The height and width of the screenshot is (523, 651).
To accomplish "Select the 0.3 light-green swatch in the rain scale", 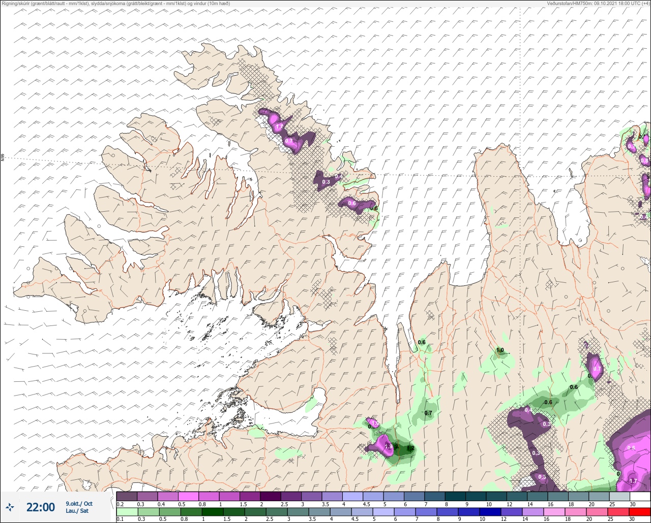I will 149,512.
